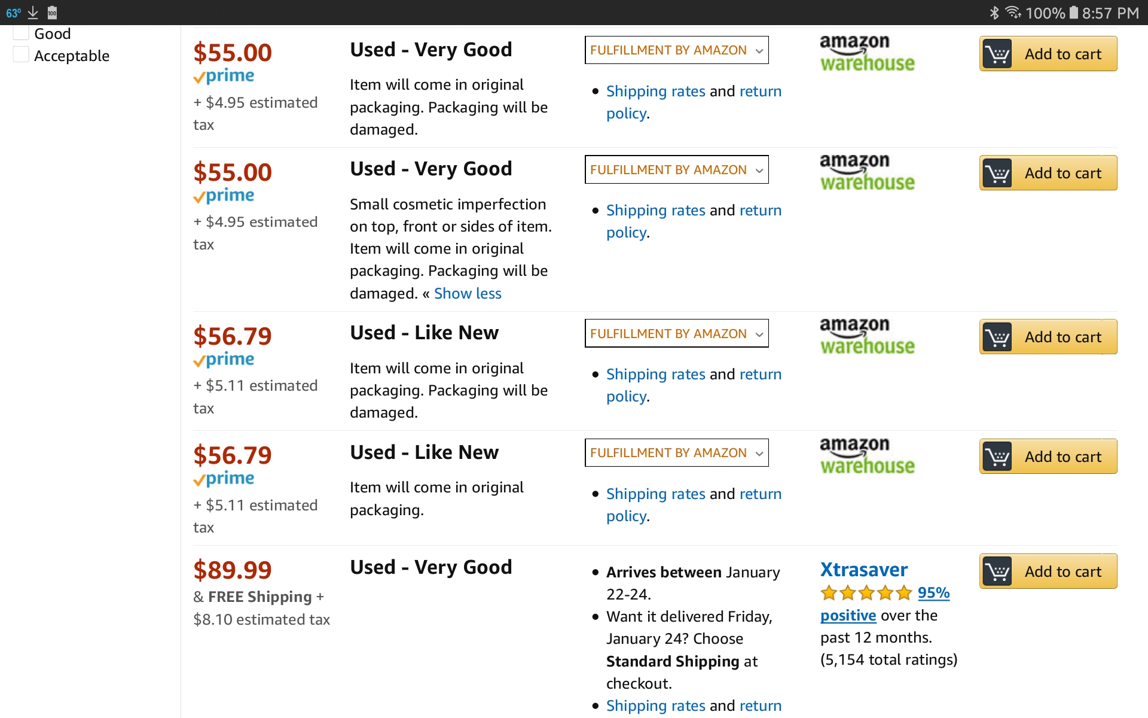Click cart icon on first $55.00 offer

click(997, 54)
